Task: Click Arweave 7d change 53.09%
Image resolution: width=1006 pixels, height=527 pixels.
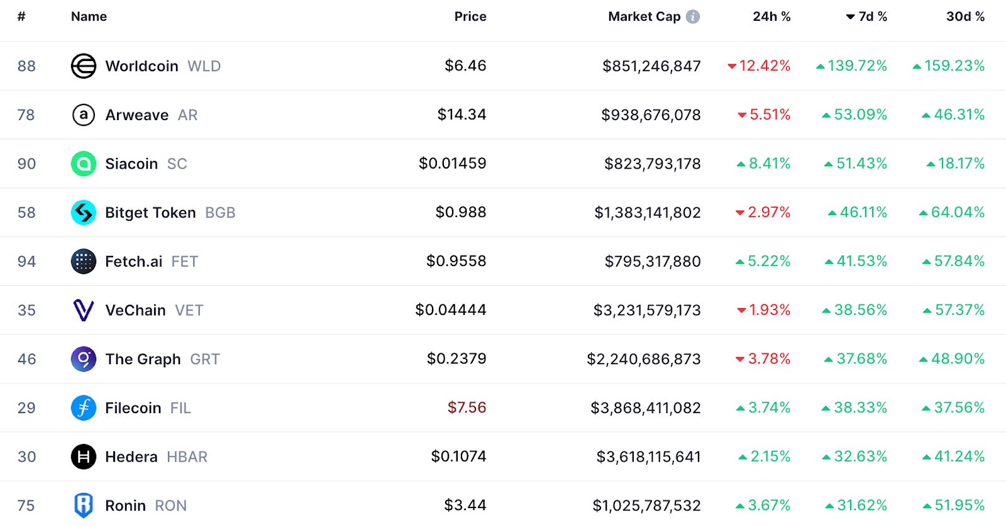Action: 854,114
